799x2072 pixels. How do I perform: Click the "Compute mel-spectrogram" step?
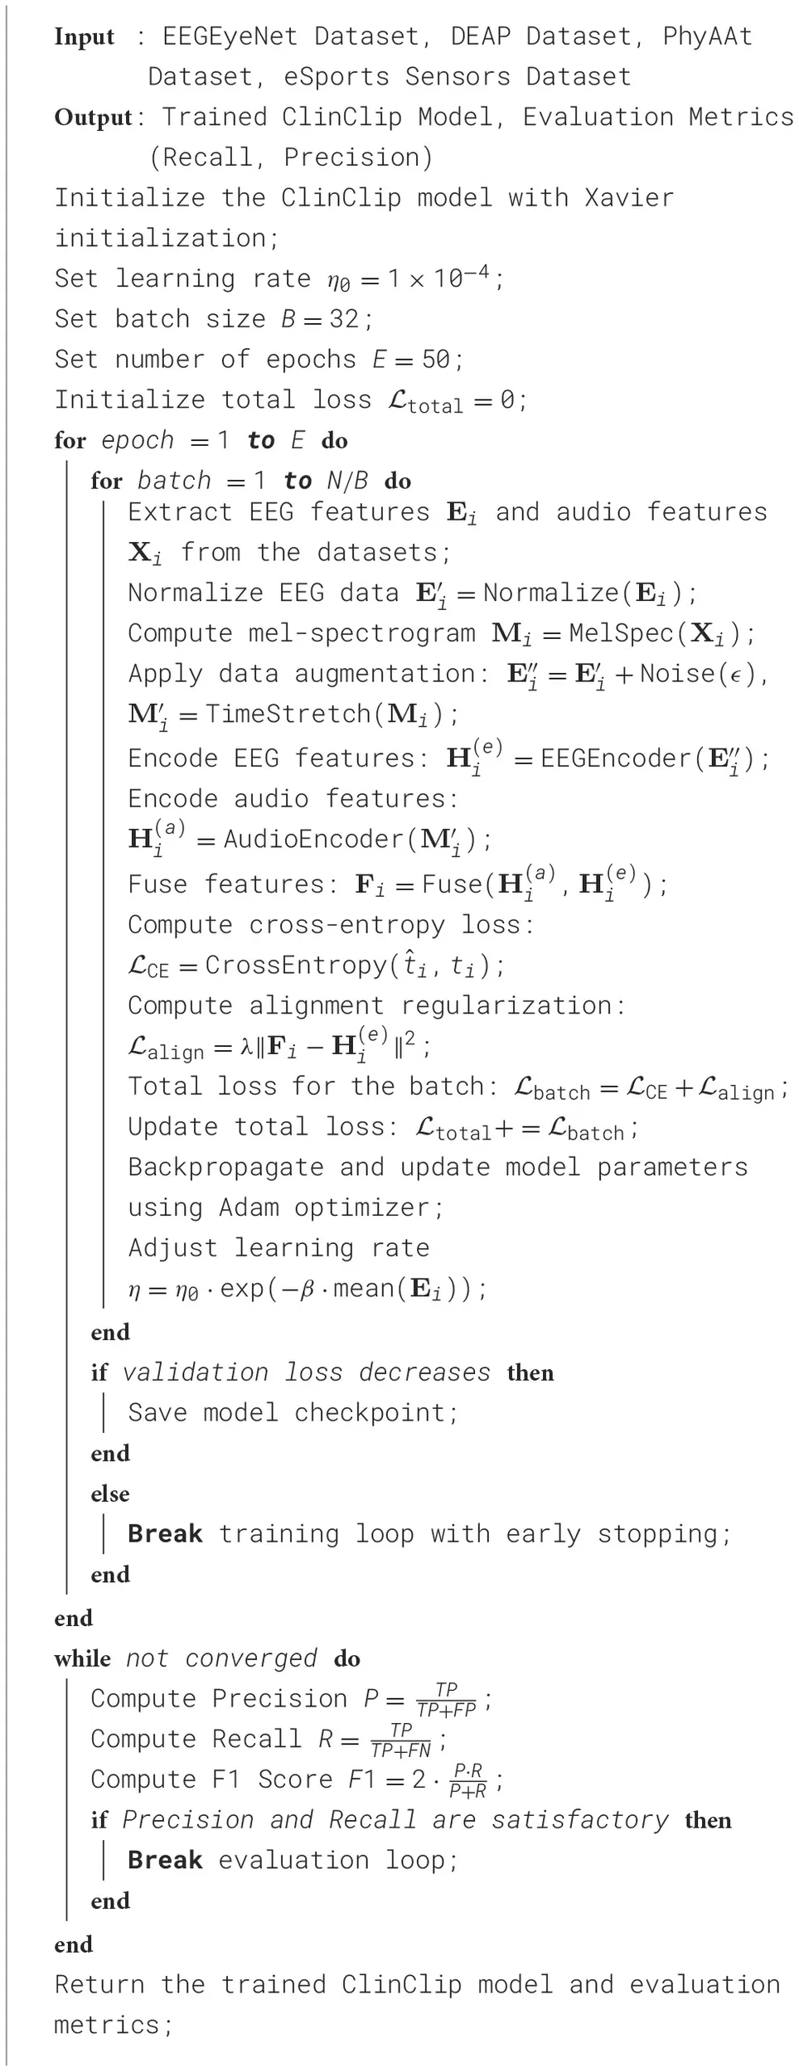(x=441, y=634)
